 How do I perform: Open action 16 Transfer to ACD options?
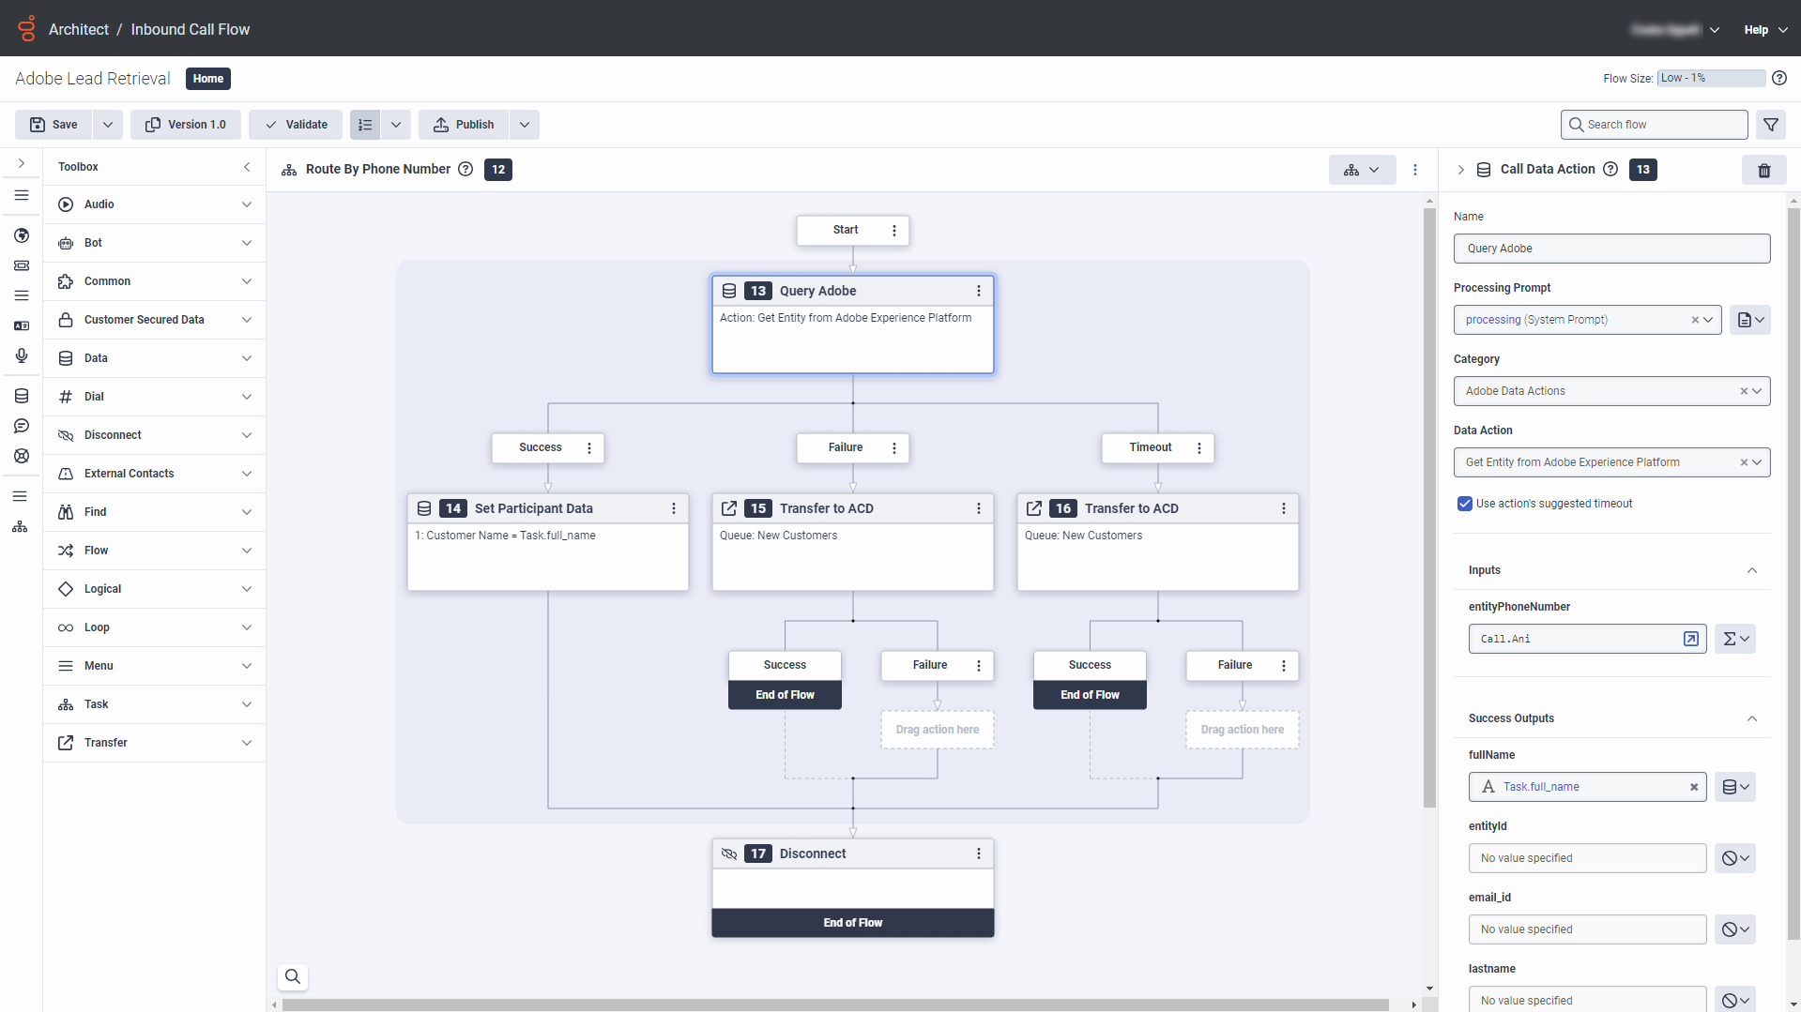(1284, 508)
